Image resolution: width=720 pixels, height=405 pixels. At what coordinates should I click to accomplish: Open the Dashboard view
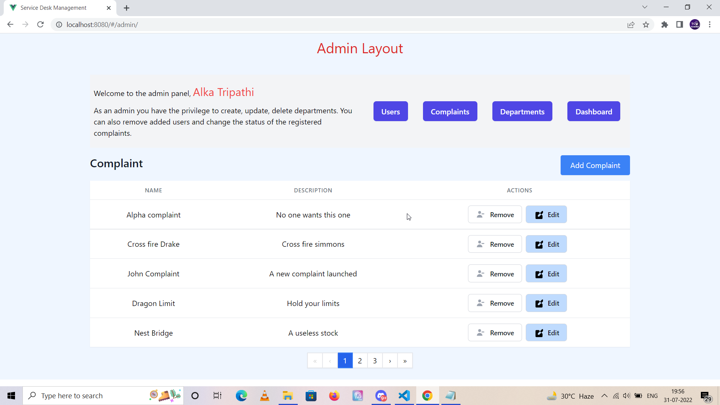click(x=594, y=111)
